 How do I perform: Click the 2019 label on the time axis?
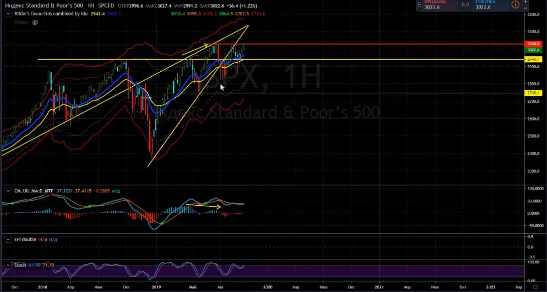click(x=156, y=287)
